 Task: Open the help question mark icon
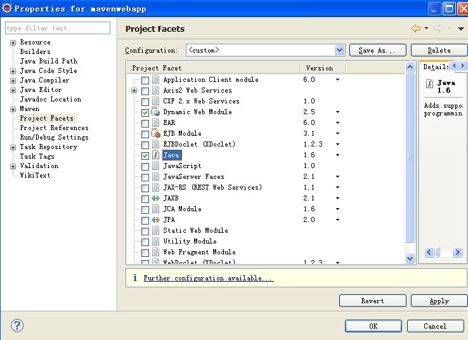pyautogui.click(x=17, y=325)
